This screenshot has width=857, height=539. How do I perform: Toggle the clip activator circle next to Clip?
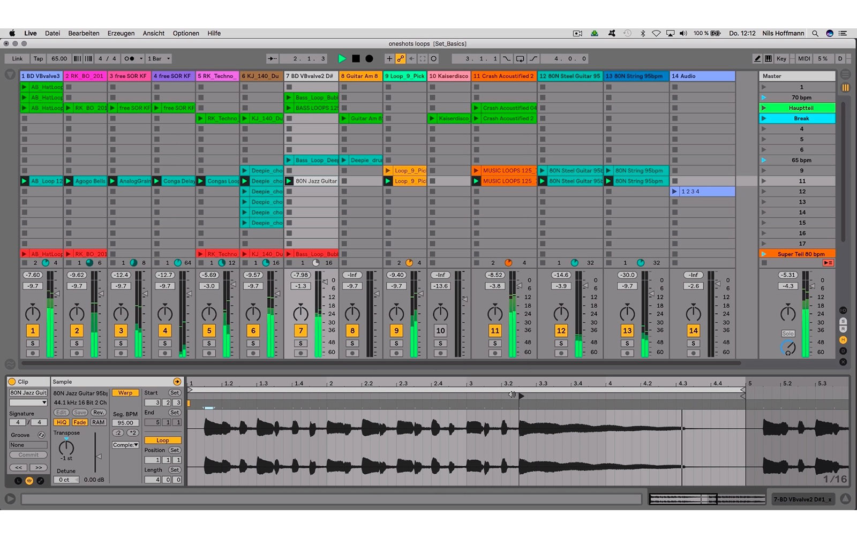(12, 382)
